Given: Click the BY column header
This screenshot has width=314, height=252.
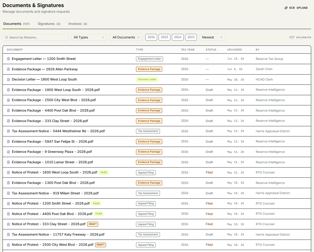Looking at the screenshot, I should 258,50.
